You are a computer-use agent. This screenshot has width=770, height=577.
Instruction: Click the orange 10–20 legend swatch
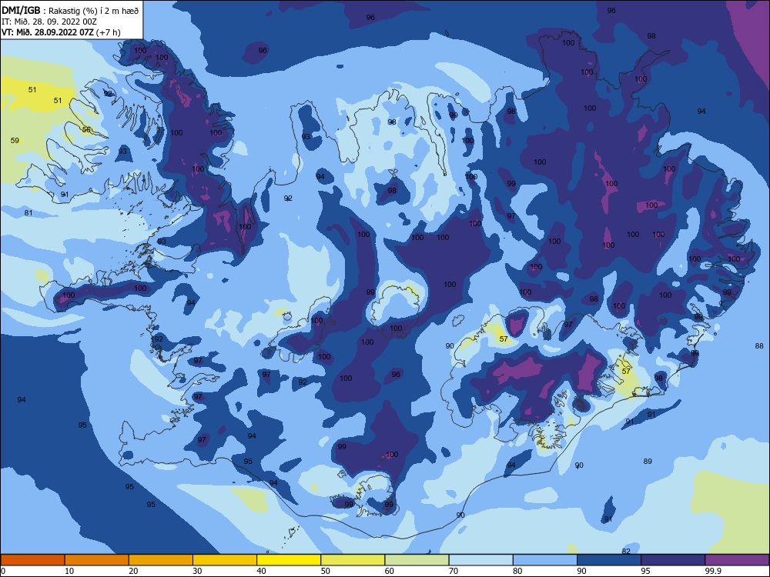point(97,560)
